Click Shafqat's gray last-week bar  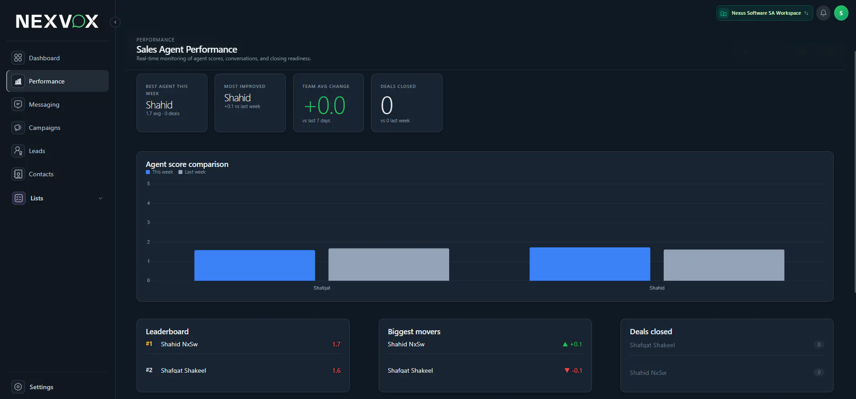[x=389, y=265]
